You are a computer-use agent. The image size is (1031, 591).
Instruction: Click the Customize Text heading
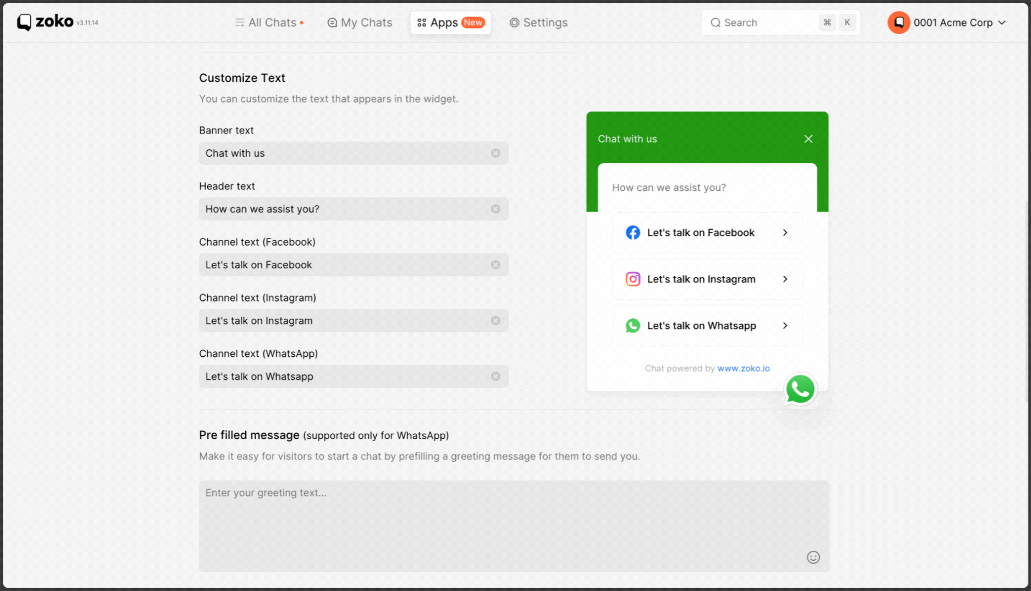pyautogui.click(x=242, y=78)
